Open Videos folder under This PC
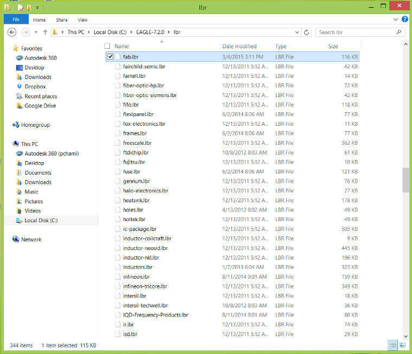 [x=33, y=211]
